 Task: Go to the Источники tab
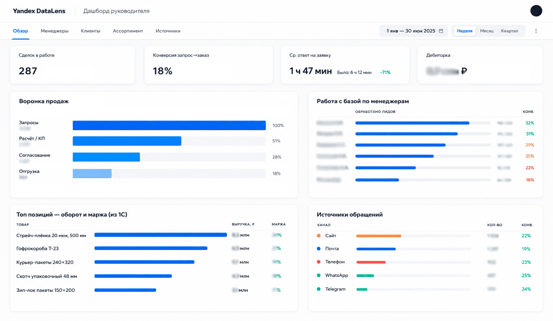tap(168, 31)
